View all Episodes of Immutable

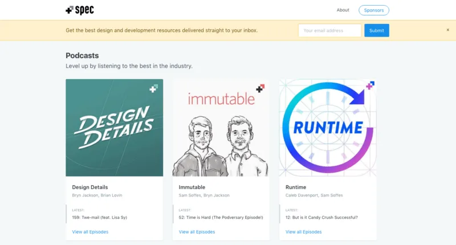[197, 232]
